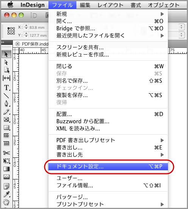The image size is (188, 209).
Task: Select the Direct Selection tool (white arrow)
Action: point(6,62)
